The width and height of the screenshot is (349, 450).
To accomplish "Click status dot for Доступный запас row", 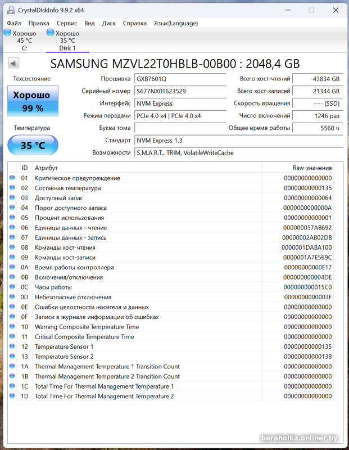I will click(x=12, y=197).
